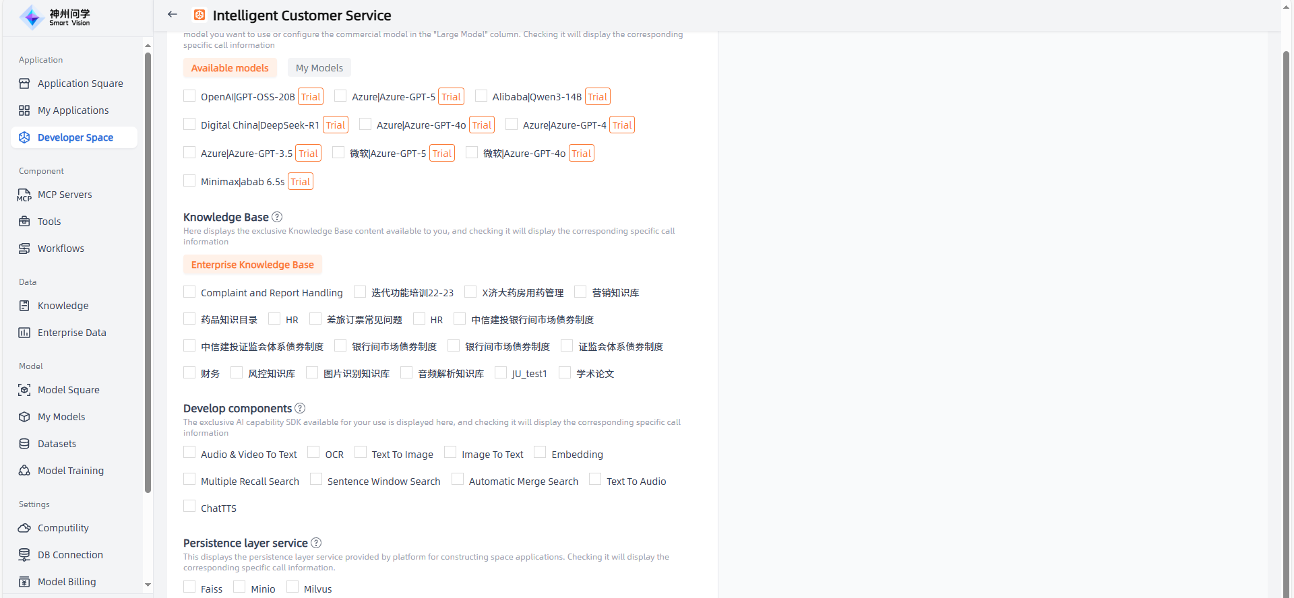Click the back arrow next to Intelligent Customer Service
The width and height of the screenshot is (1294, 598).
[173, 14]
